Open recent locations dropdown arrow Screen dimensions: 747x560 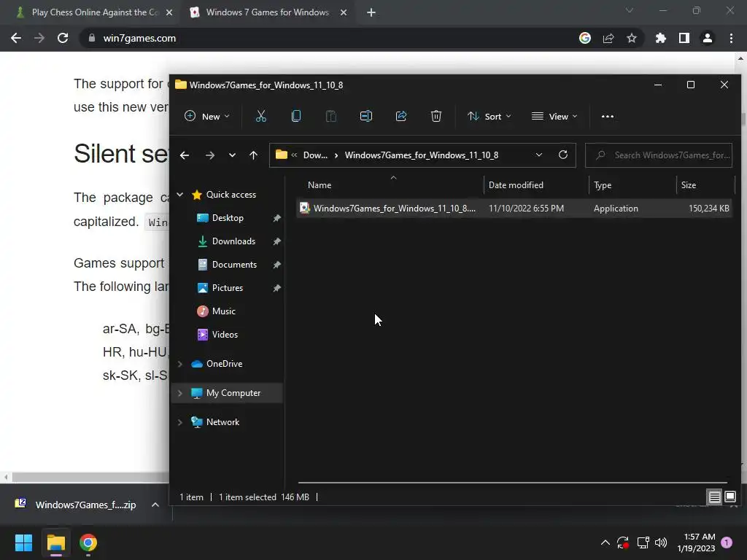(x=232, y=155)
